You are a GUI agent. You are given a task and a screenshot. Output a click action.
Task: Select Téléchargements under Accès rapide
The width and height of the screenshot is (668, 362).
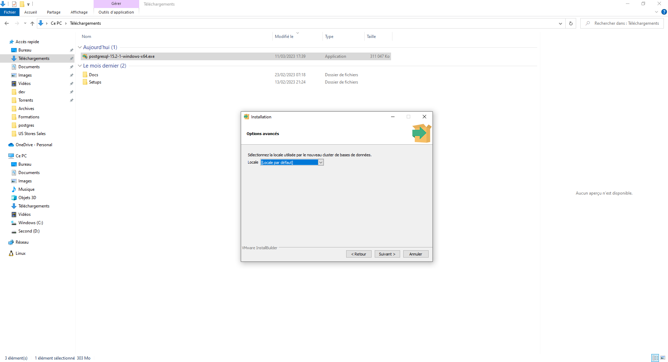coord(34,58)
